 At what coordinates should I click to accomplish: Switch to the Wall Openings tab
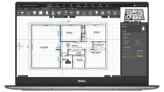pyautogui.click(x=57, y=5)
